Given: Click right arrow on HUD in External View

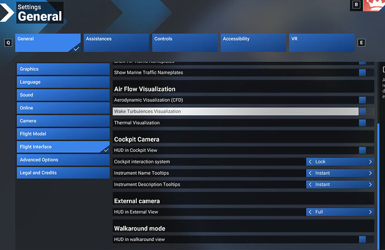Looking at the screenshot, I should [x=370, y=212].
